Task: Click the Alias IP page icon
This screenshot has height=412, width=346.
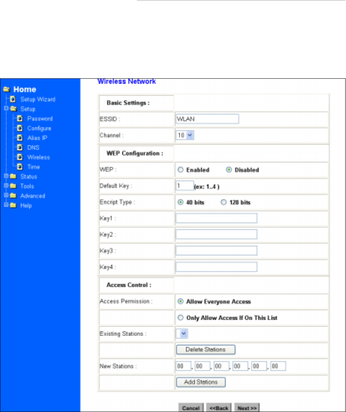Action: click(20, 138)
